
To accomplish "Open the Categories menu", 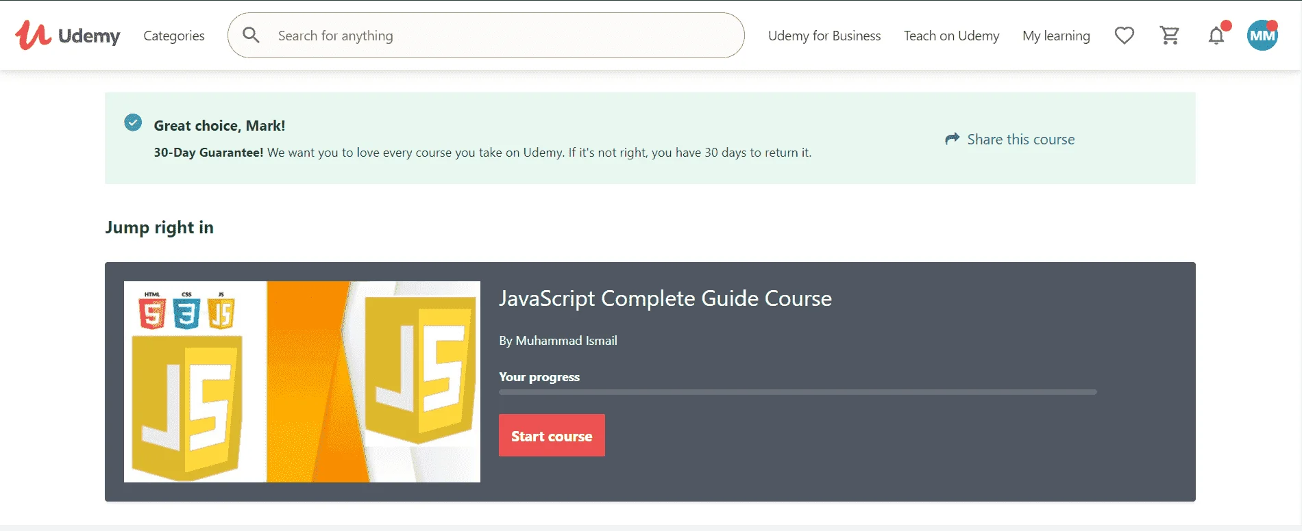I will [x=174, y=36].
